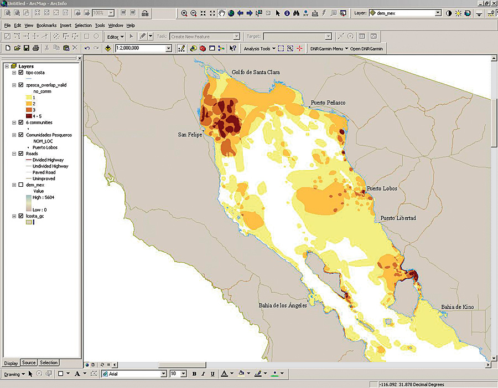
Task: Expand the Layer dem_mex dropdown
Action: [x=438, y=13]
